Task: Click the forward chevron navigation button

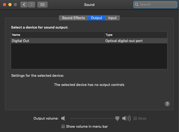Action: coord(31,5)
